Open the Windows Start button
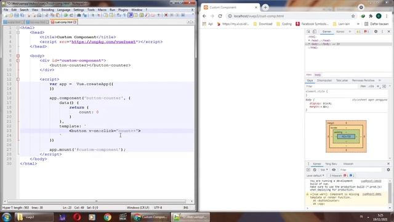 click(7, 217)
